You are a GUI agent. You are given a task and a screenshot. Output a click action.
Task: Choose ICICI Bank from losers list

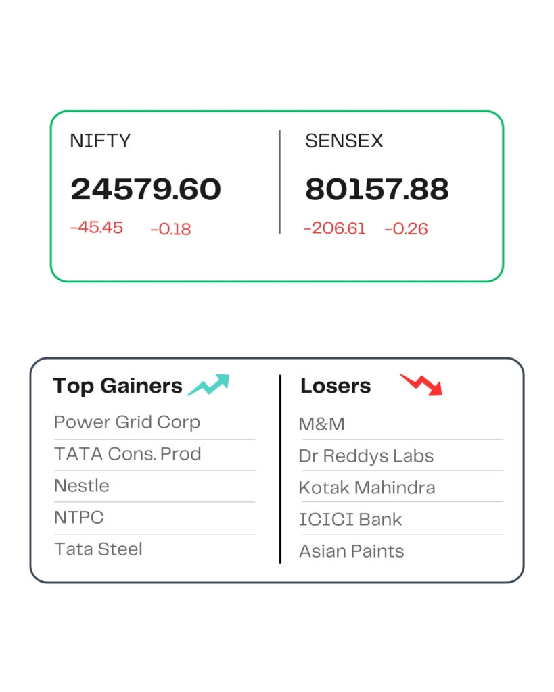[x=350, y=520]
